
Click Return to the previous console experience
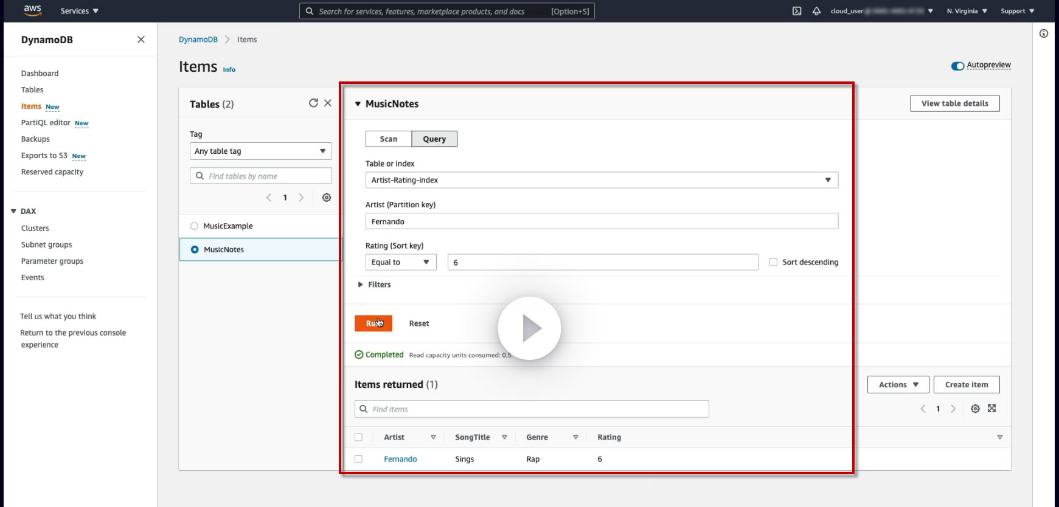tap(73, 339)
